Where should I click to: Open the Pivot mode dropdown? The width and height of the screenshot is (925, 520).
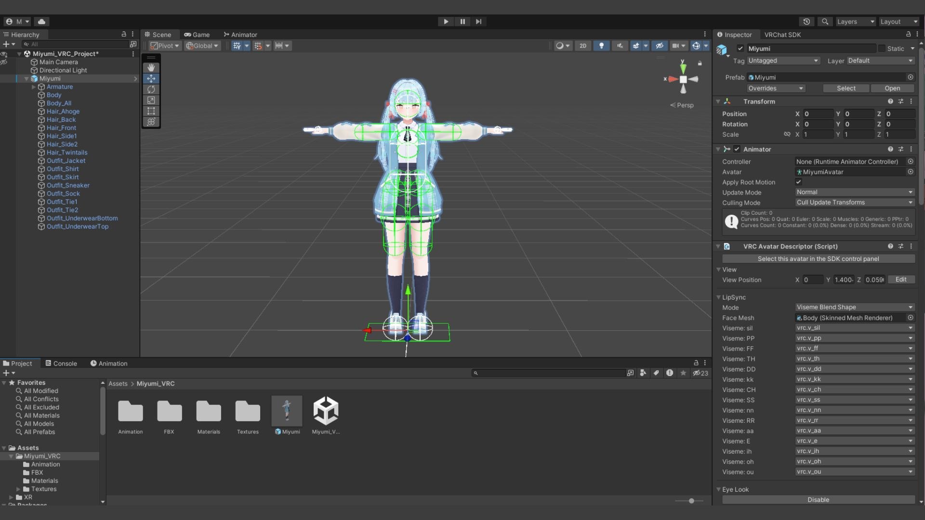(165, 46)
